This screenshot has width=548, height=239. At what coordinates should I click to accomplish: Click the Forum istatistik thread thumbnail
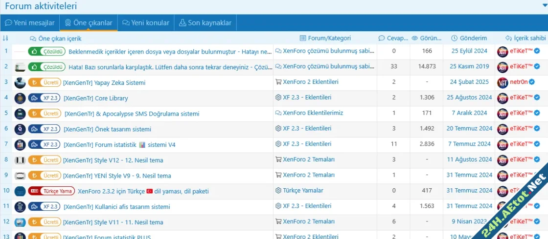20,145
